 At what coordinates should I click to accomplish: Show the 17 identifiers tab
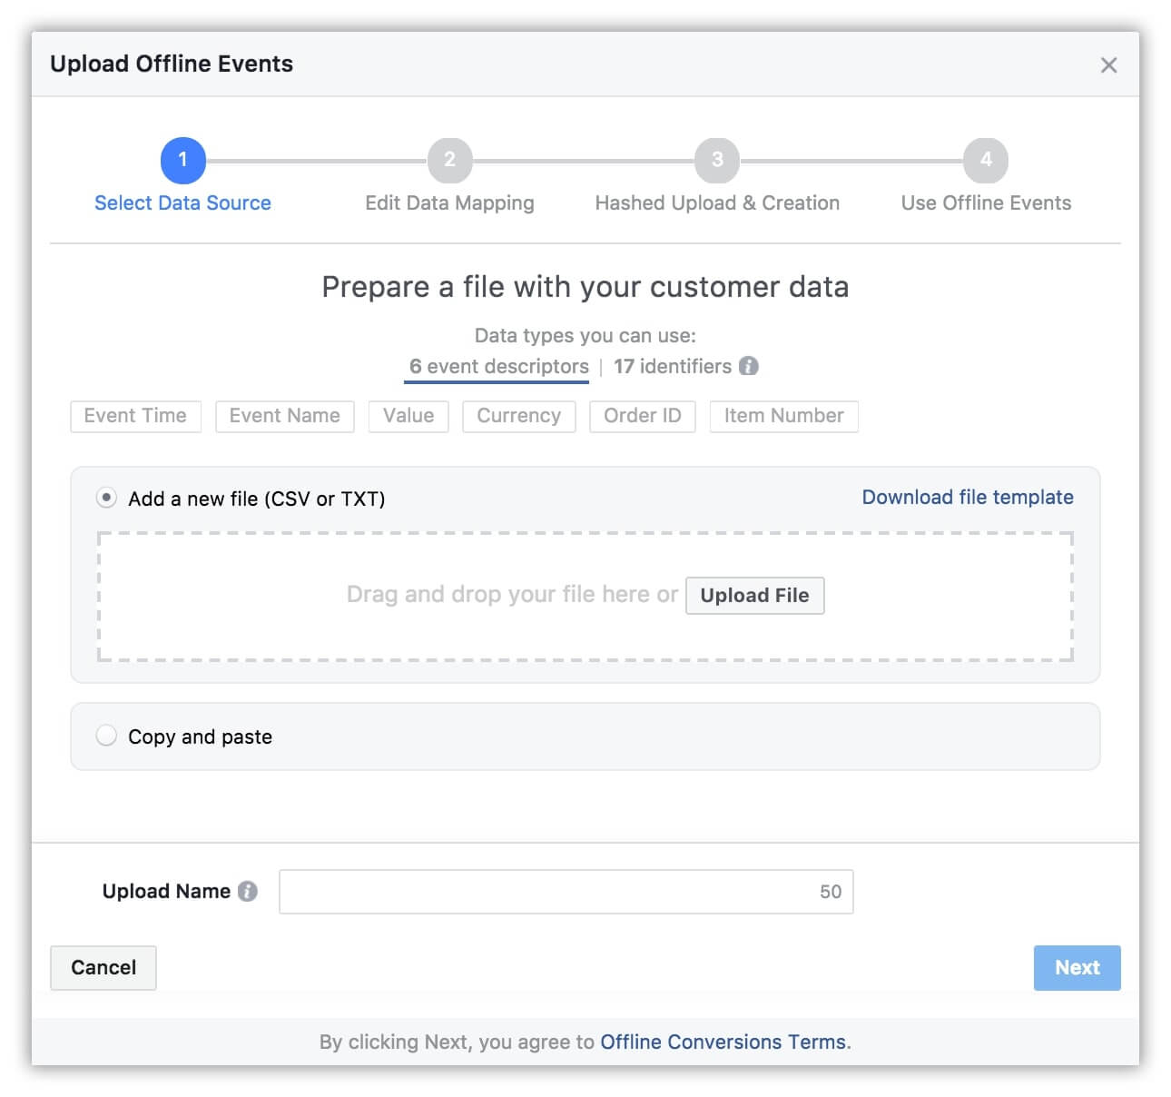point(672,367)
